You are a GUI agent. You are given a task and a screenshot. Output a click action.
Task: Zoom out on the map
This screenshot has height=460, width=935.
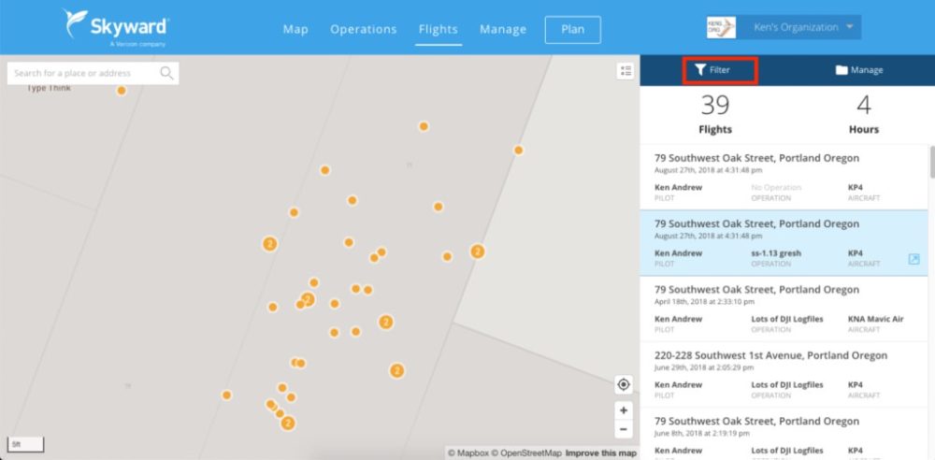(x=624, y=430)
